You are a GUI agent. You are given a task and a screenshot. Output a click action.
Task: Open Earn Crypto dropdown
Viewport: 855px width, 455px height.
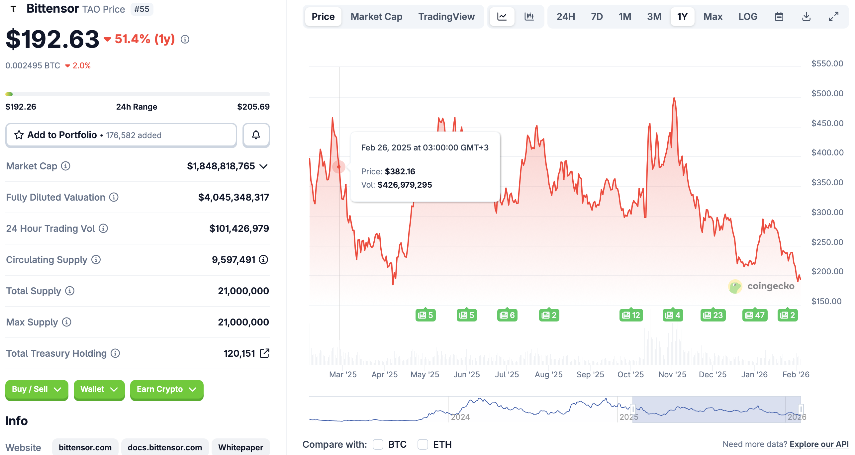click(166, 389)
